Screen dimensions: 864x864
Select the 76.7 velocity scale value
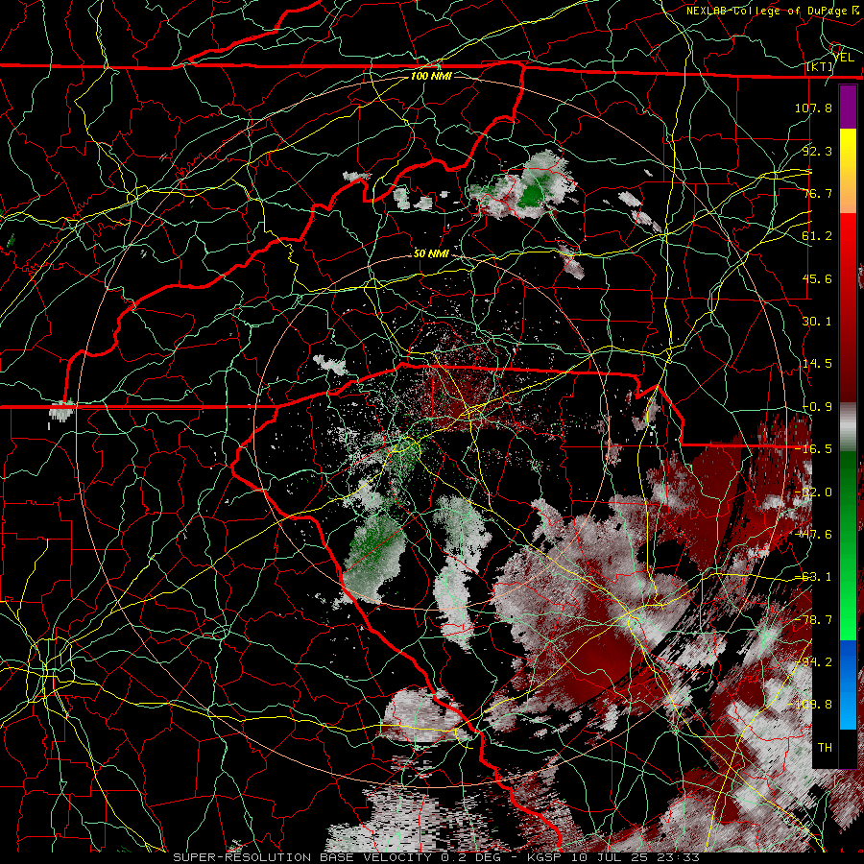tap(817, 193)
